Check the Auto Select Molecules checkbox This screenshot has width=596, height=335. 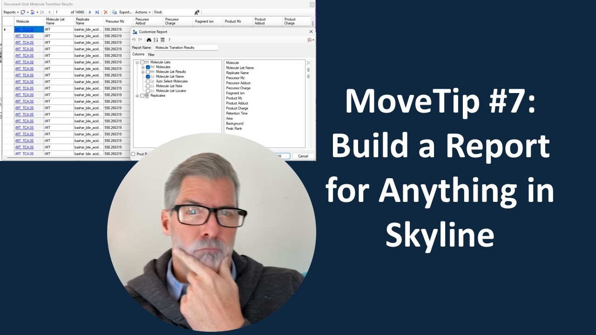(148, 81)
